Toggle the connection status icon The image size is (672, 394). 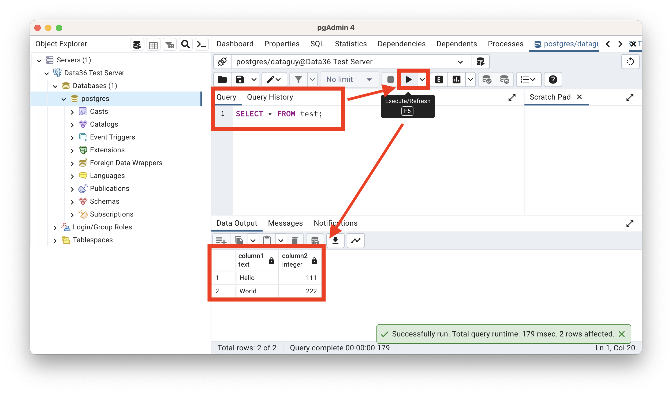222,62
